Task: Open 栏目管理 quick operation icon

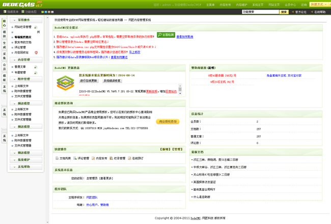Action: (111, 158)
